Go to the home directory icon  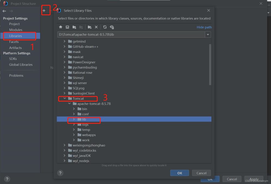60,27
